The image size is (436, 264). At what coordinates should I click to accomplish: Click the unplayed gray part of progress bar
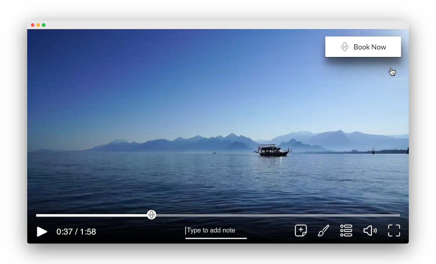pyautogui.click(x=272, y=215)
